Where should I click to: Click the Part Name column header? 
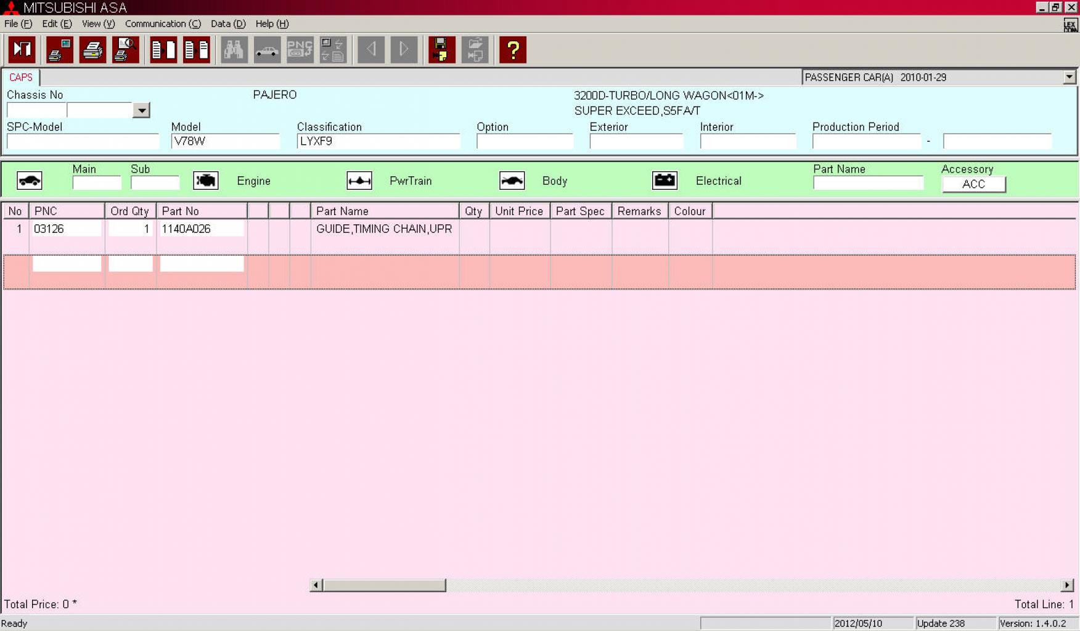384,211
